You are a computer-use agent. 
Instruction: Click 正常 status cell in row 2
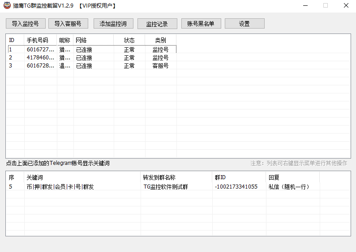[x=129, y=58]
